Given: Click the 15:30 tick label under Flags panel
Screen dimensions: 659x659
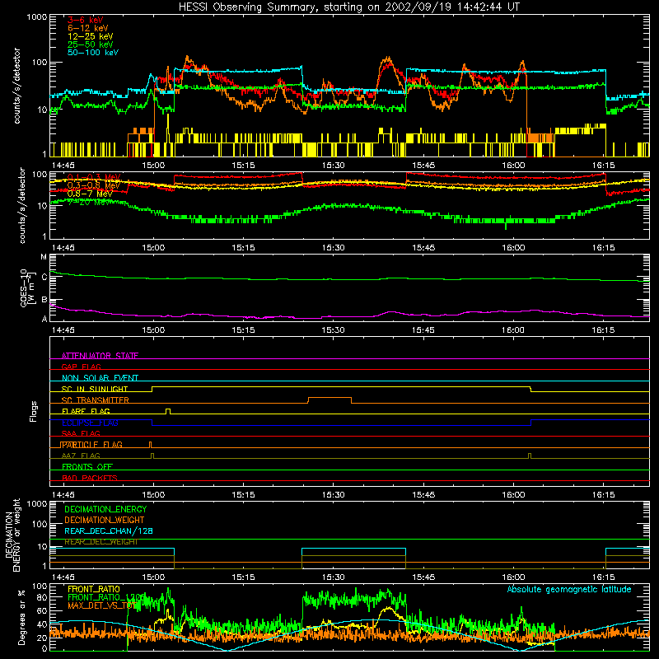Looking at the screenshot, I should click(333, 495).
